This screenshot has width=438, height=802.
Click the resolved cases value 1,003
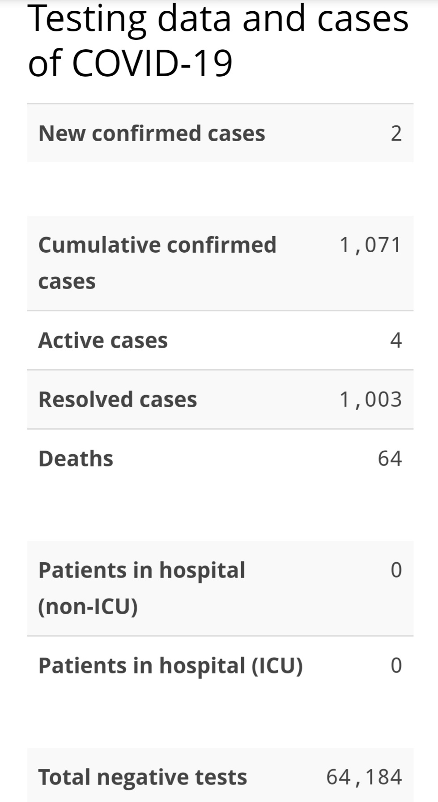(x=370, y=400)
